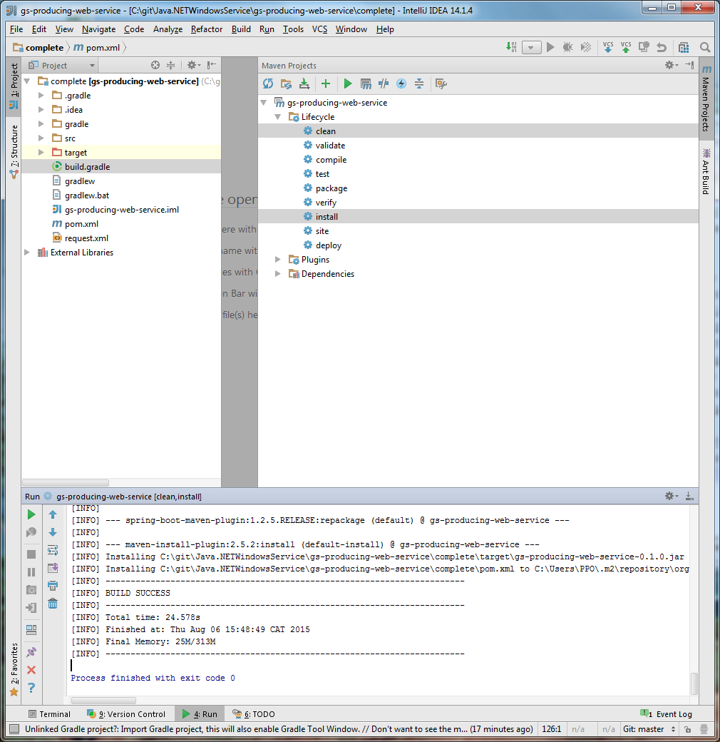Rerun gs-producing-web-service in Run panel

(x=31, y=514)
